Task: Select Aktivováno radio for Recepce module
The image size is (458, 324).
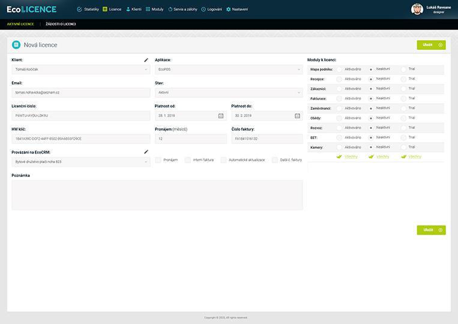Action: click(x=339, y=79)
